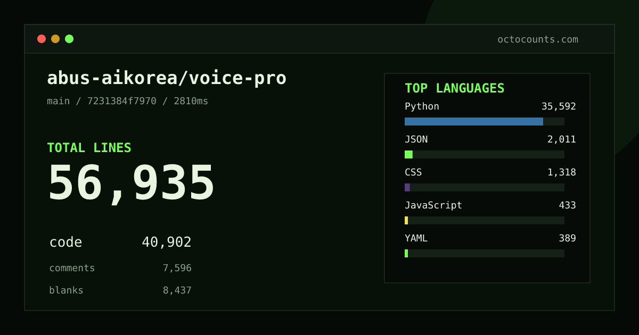
Task: Click the CSS language label
Action: tap(413, 172)
